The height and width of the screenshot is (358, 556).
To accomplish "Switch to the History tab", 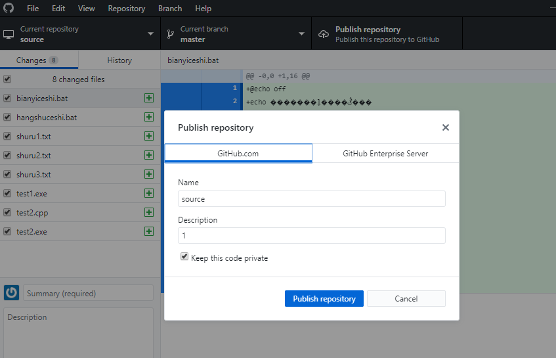I will 119,60.
